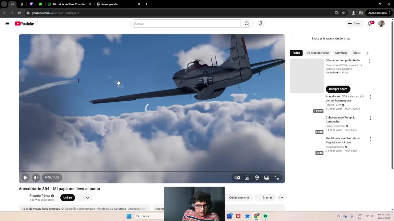Viewport: 394px width, 221px height.
Task: Mute the video player volume
Action: coord(36,177)
